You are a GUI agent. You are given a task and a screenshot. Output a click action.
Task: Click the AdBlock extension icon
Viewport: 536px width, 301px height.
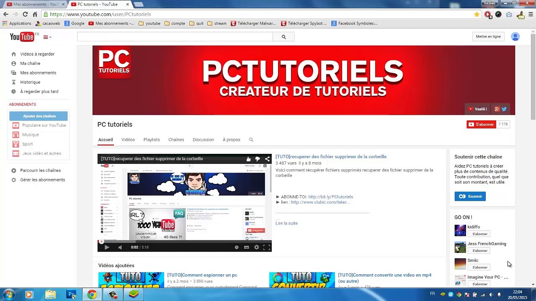pyautogui.click(x=488, y=14)
